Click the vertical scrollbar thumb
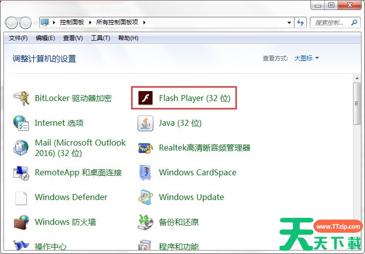Image resolution: width=365 pixels, height=254 pixels. pyautogui.click(x=357, y=103)
